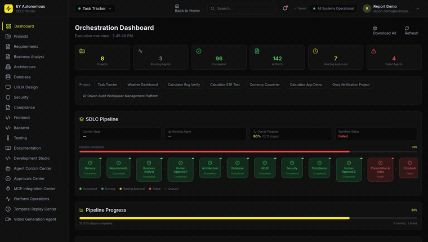Screen dimensions: 428x242
Task: Click the Backend code brackets icon
Action: pos(8,128)
